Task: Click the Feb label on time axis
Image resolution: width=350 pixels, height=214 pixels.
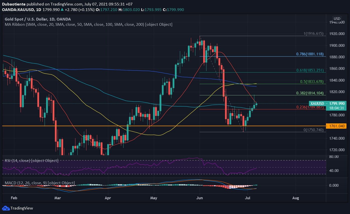Action: [x=14, y=198]
